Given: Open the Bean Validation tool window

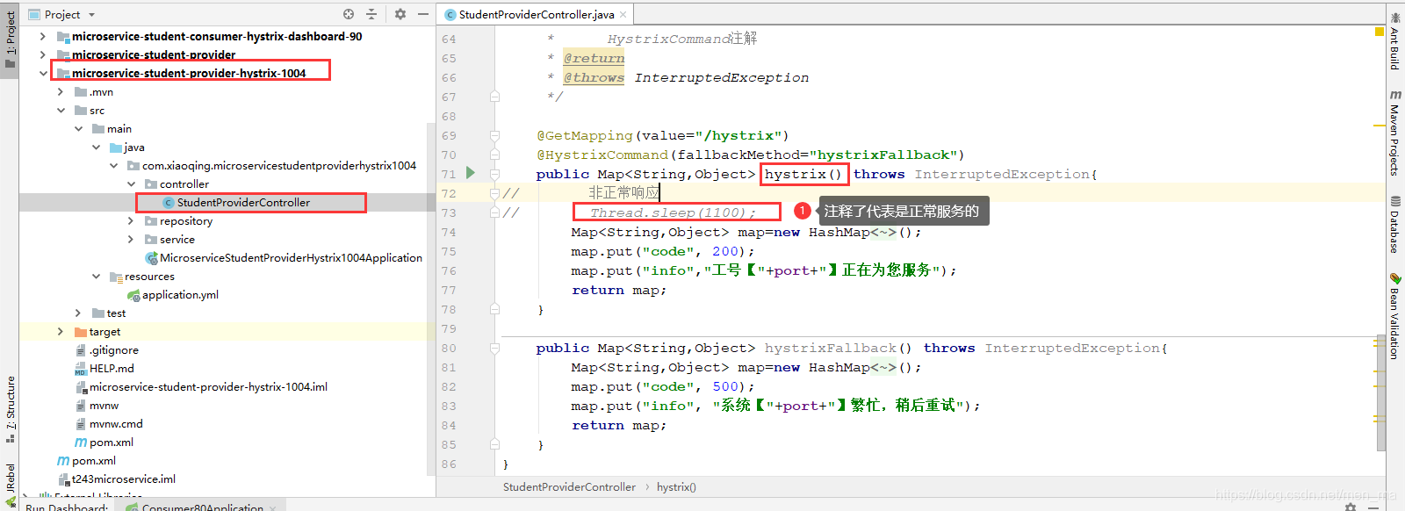Looking at the screenshot, I should click(x=1395, y=316).
